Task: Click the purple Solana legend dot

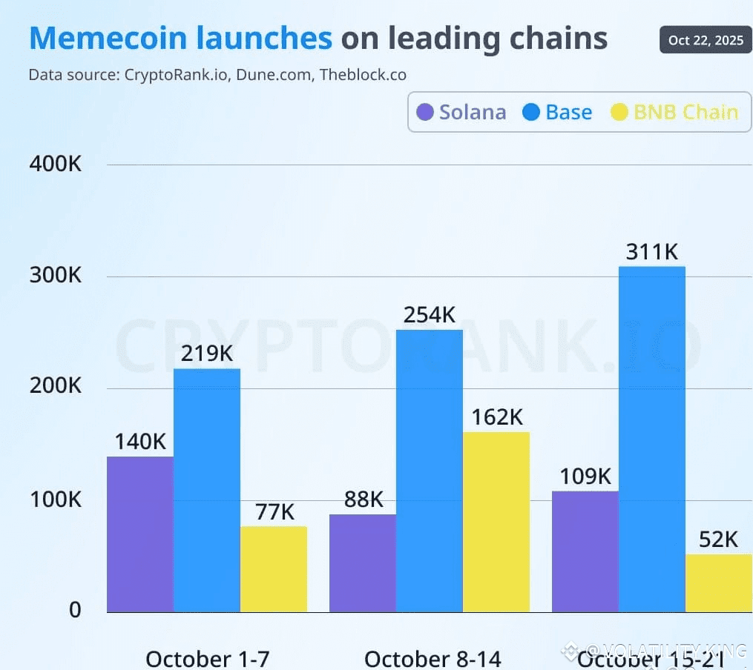Action: [425, 113]
